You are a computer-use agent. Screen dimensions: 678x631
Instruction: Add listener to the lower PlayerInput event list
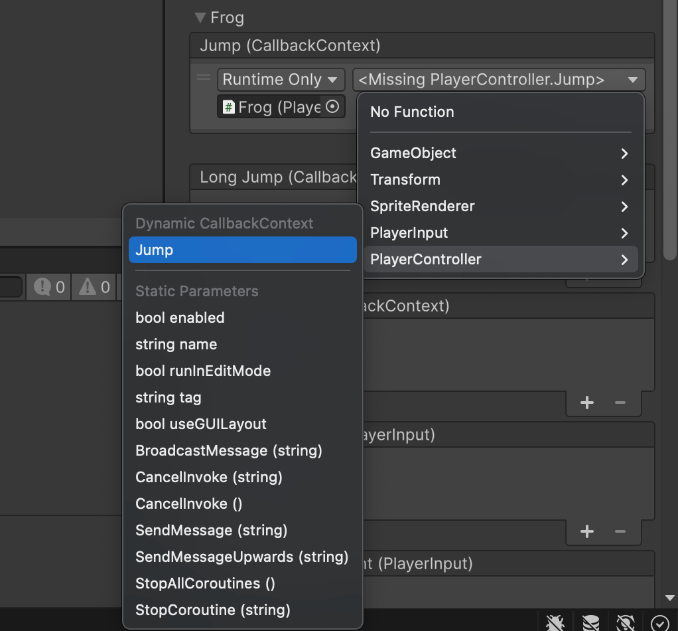pos(586,531)
